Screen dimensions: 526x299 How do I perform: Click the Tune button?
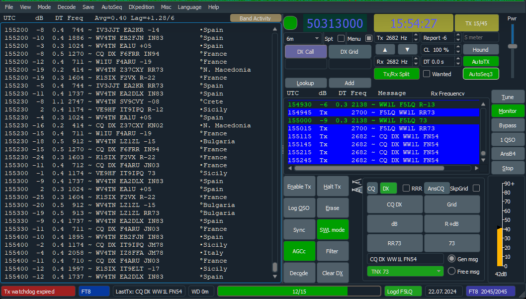click(507, 97)
